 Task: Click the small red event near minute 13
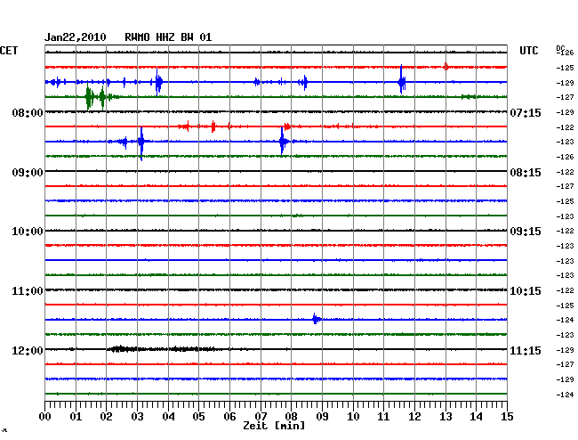pyautogui.click(x=446, y=67)
